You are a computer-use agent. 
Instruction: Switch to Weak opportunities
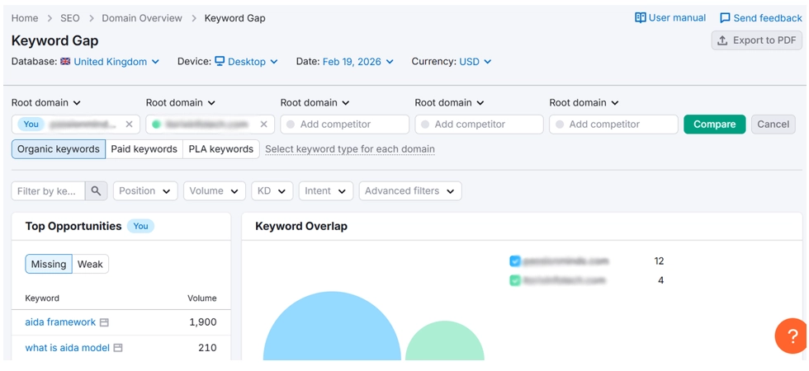coord(90,265)
